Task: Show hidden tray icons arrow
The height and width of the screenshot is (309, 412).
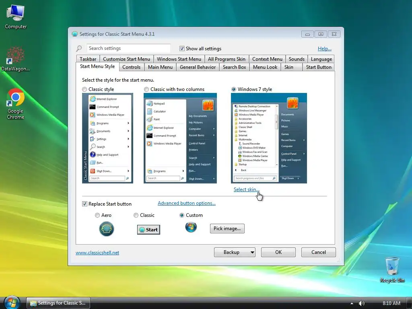Action: coord(352,303)
